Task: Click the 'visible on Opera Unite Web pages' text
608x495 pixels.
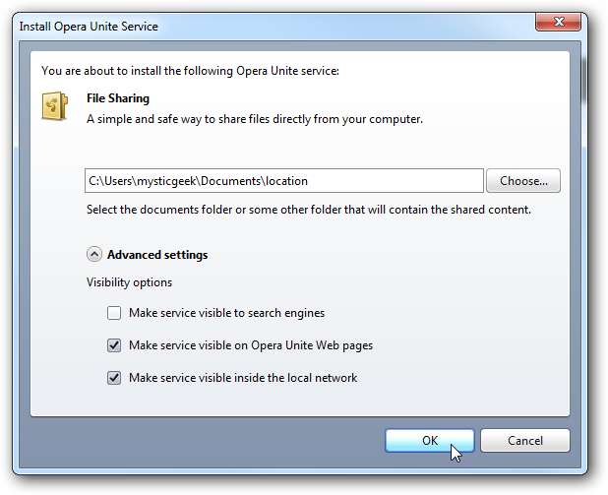Action: tap(250, 345)
